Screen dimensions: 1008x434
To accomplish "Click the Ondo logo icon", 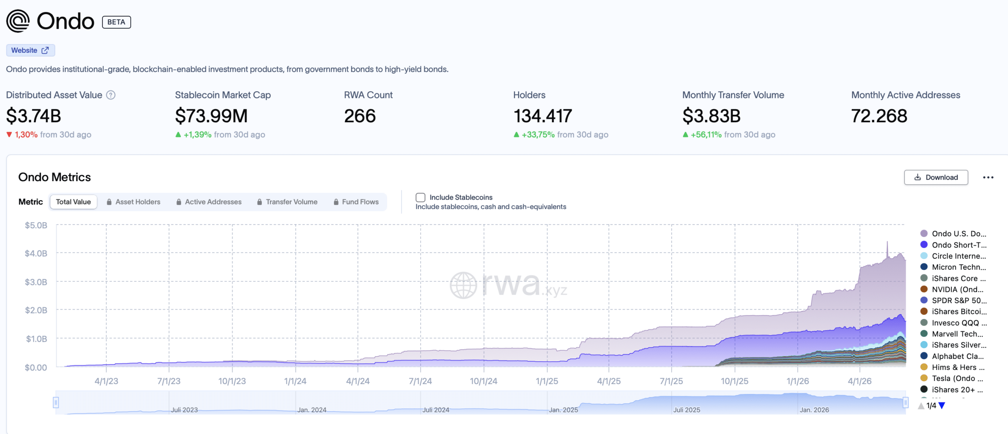I will click(18, 21).
